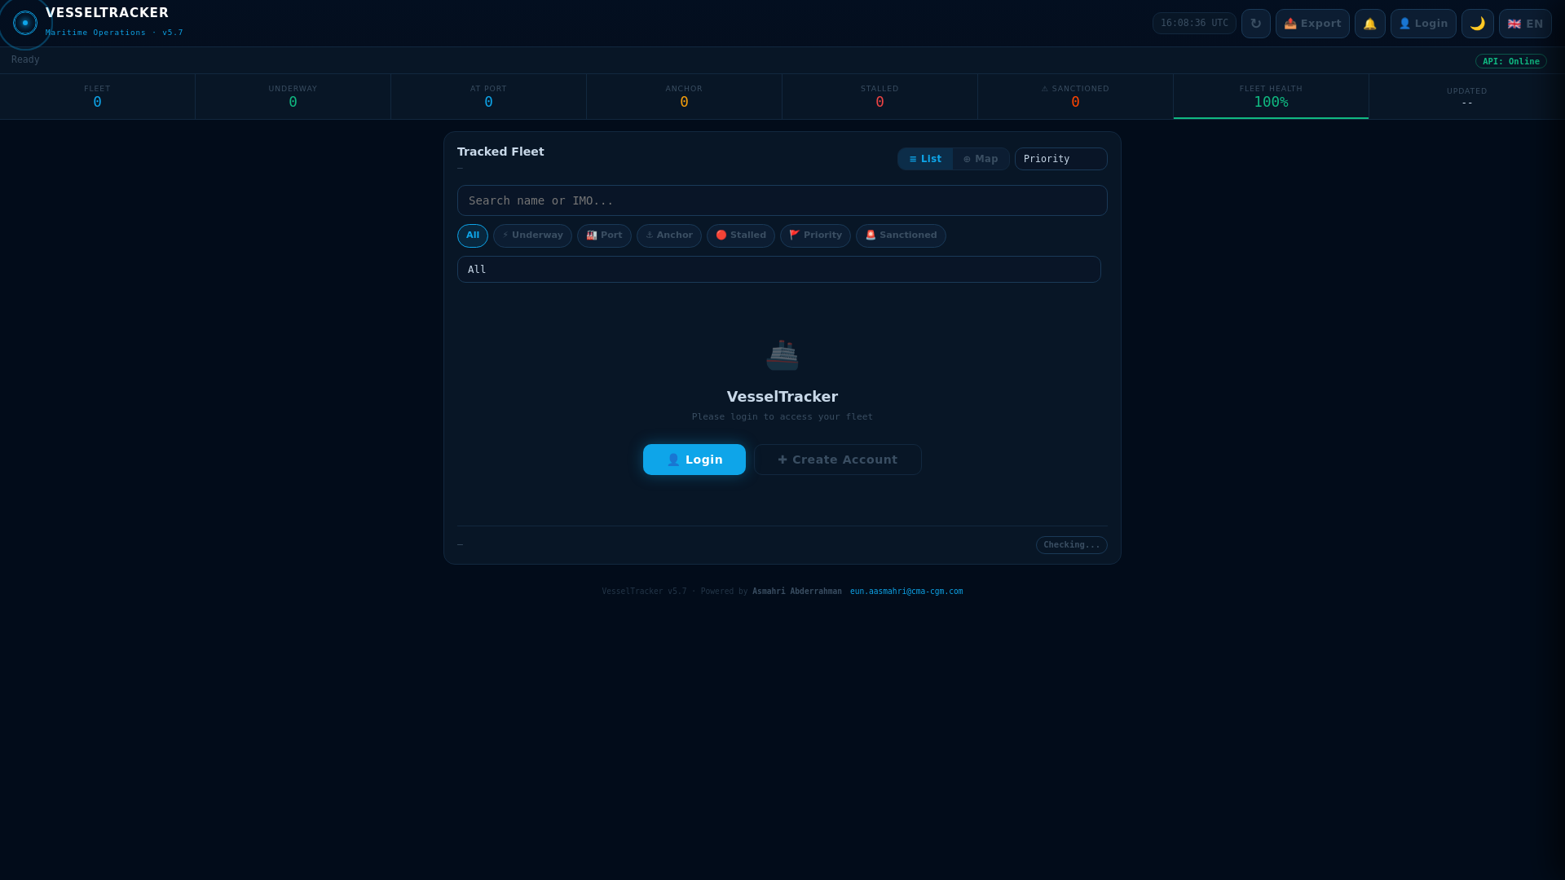Select the Fleet Health stat card

(x=1271, y=97)
